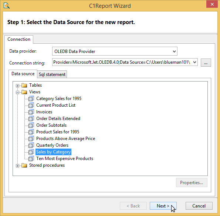This screenshot has height=216, width=220.
Task: Click the Tables folder icon
Action: pos(24,85)
